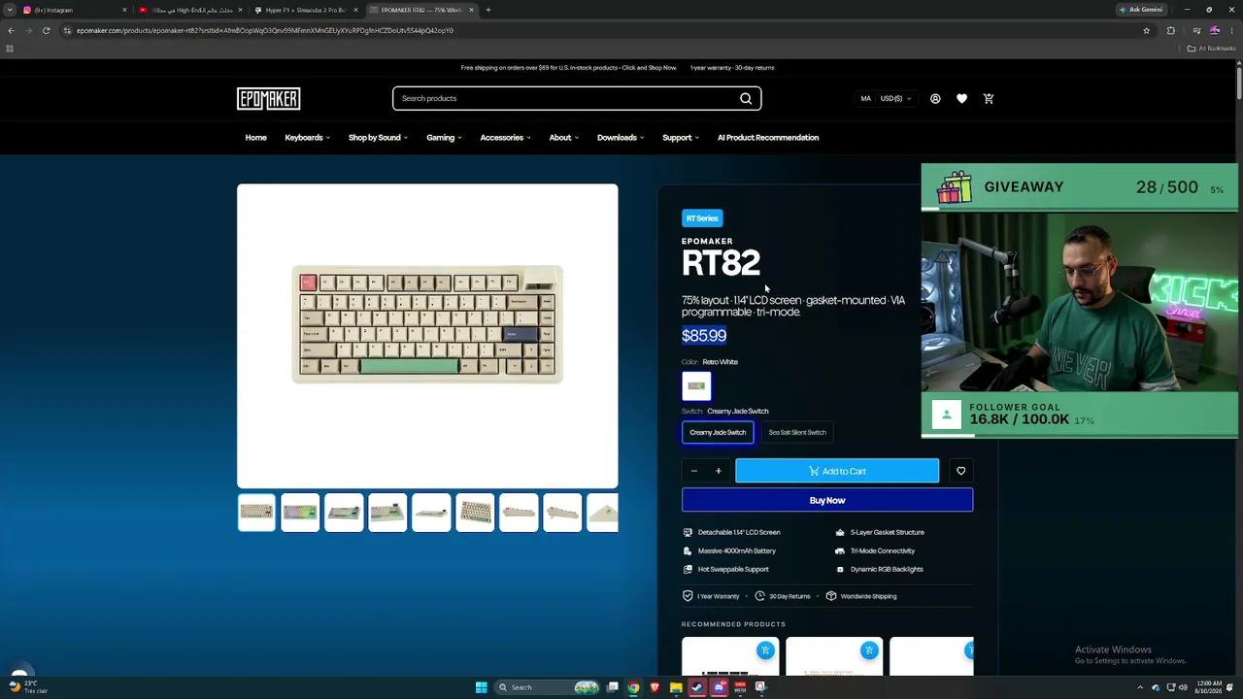The height and width of the screenshot is (699, 1243).
Task: Open Google Chrome from the taskbar
Action: pos(633,687)
